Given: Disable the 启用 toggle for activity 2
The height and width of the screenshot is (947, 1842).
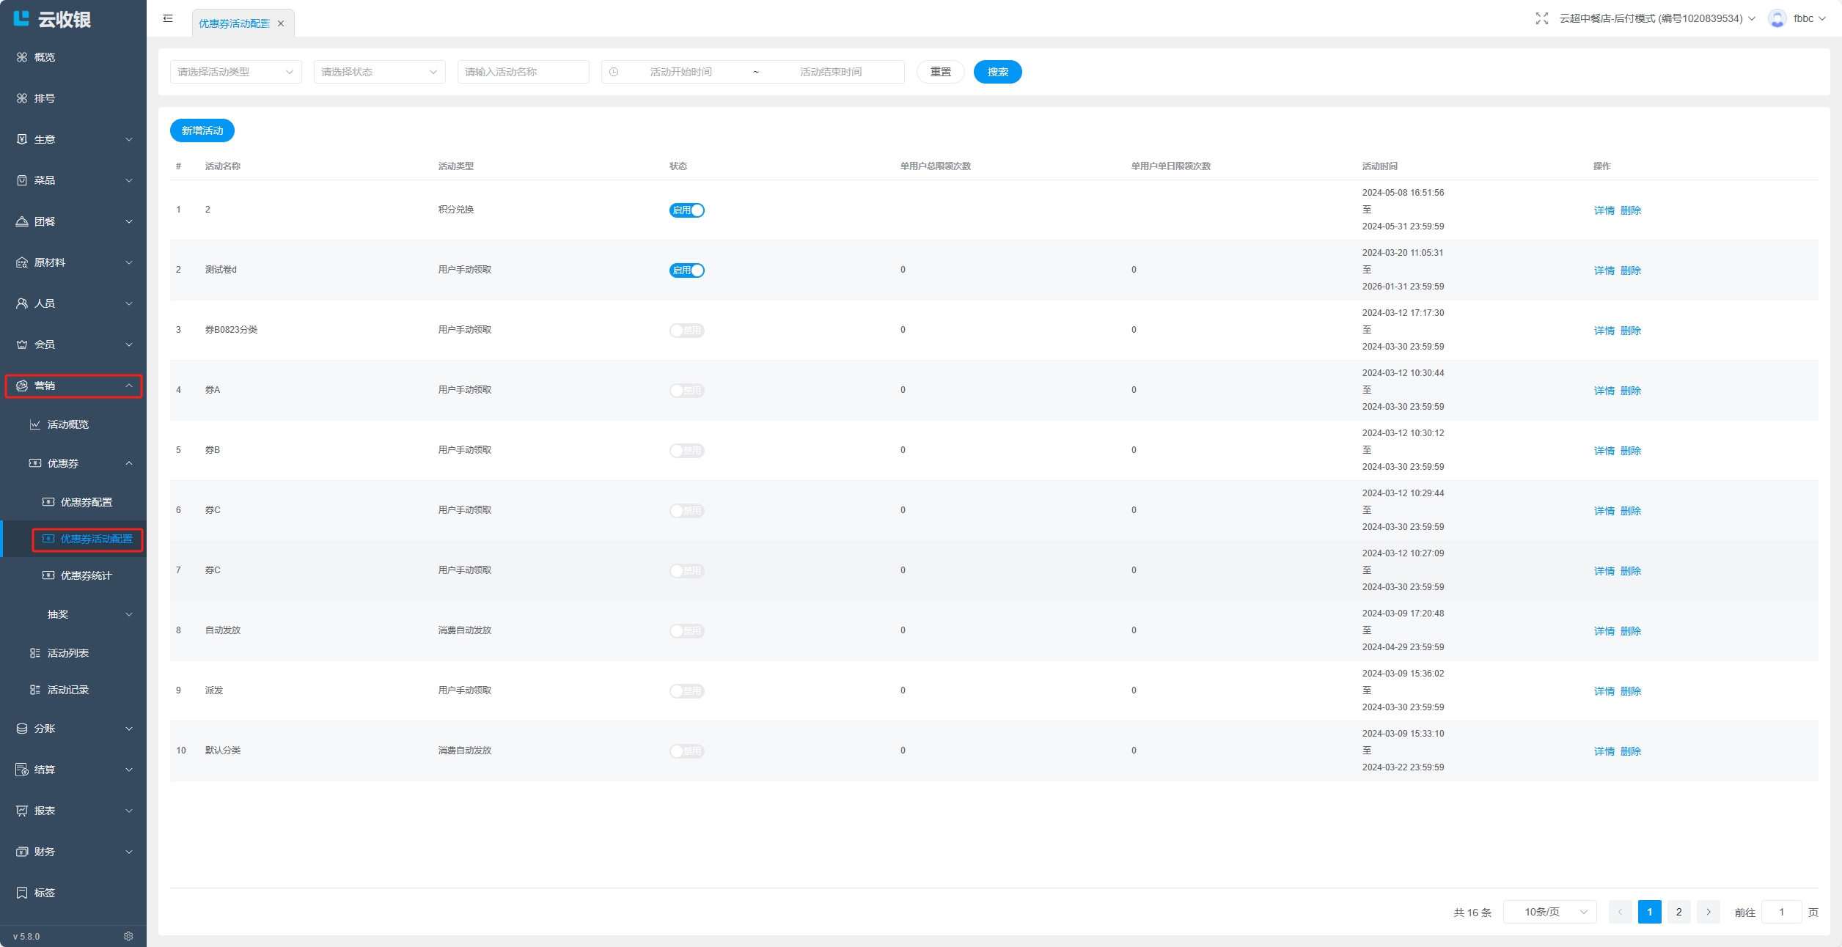Looking at the screenshot, I should pos(686,210).
